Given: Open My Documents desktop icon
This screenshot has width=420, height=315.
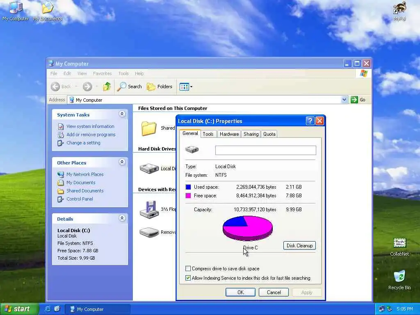Looking at the screenshot, I should coord(48,11).
